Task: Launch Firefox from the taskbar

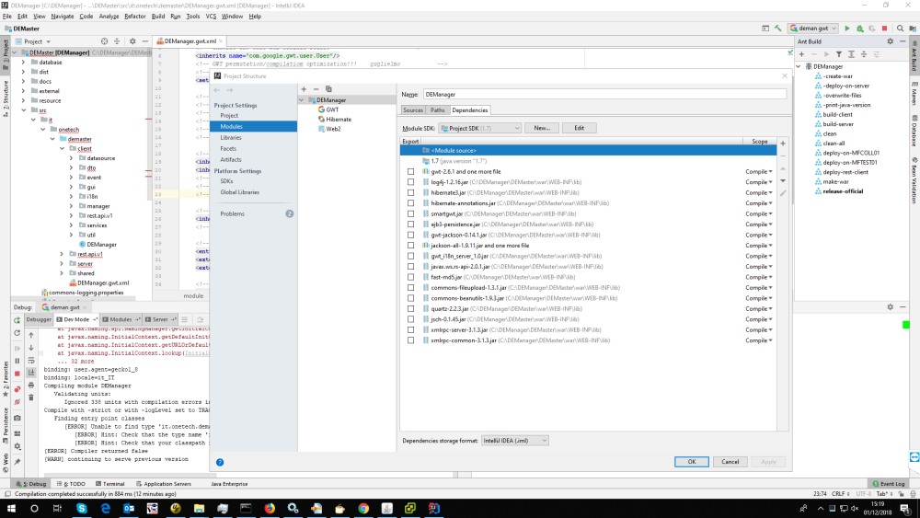Action: coord(270,508)
